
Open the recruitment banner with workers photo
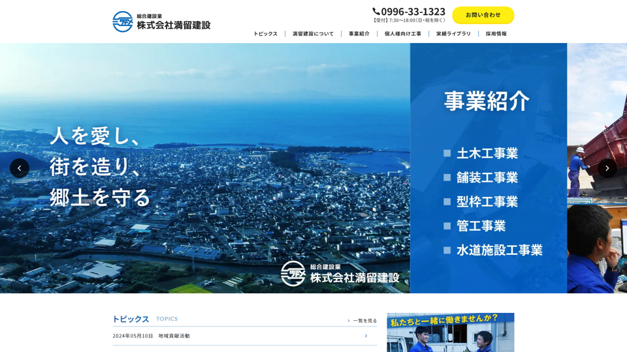point(450,332)
